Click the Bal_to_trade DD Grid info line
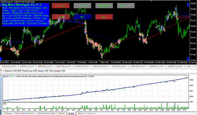 25,24
